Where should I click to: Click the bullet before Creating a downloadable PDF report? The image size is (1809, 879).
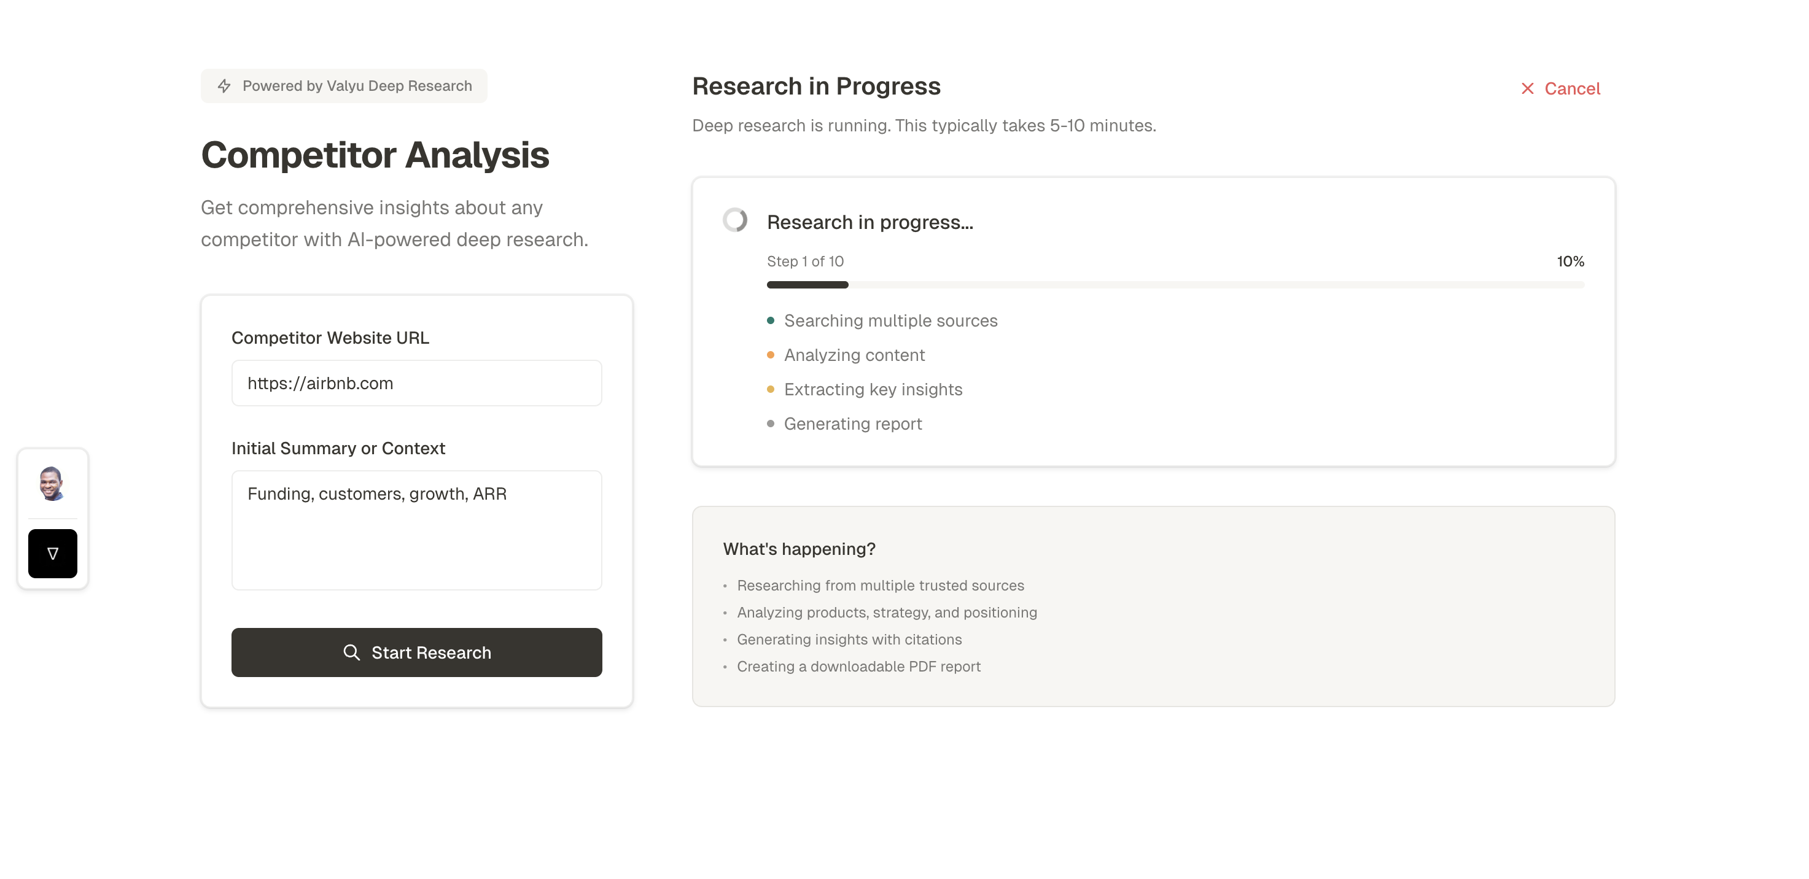pyautogui.click(x=725, y=667)
